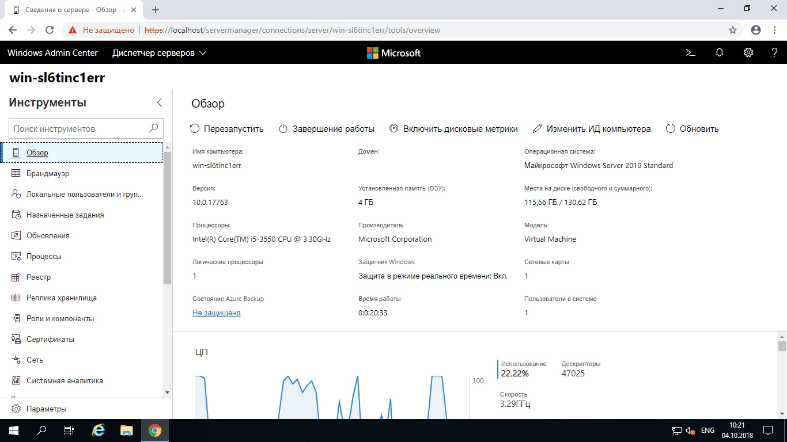Image resolution: width=787 pixels, height=442 pixels.
Task: Click the help question mark icon
Action: pos(775,52)
